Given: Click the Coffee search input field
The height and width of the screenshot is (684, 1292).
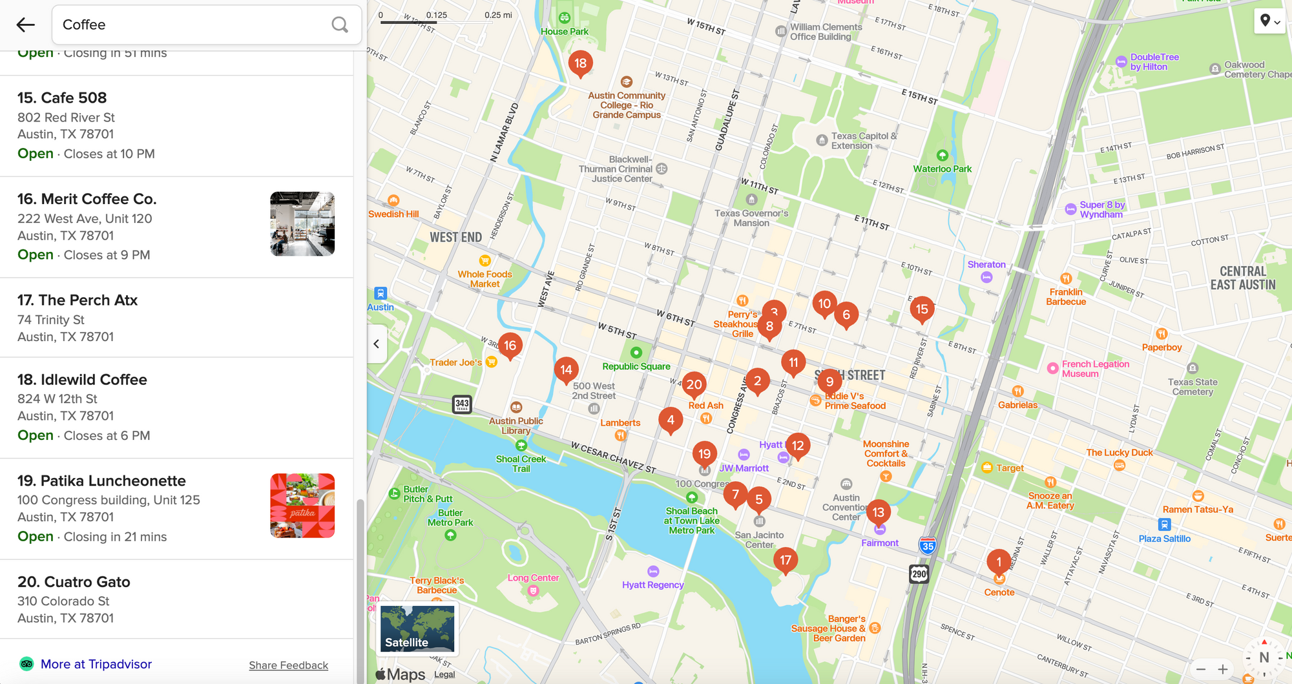Looking at the screenshot, I should click(x=207, y=25).
